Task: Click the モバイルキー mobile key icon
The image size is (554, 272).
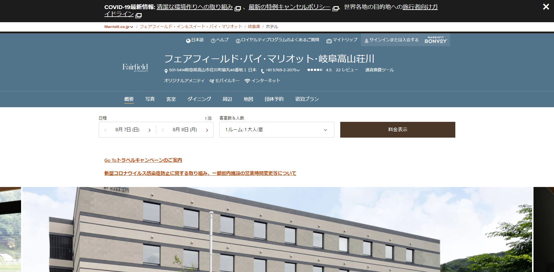Action: coord(212,81)
